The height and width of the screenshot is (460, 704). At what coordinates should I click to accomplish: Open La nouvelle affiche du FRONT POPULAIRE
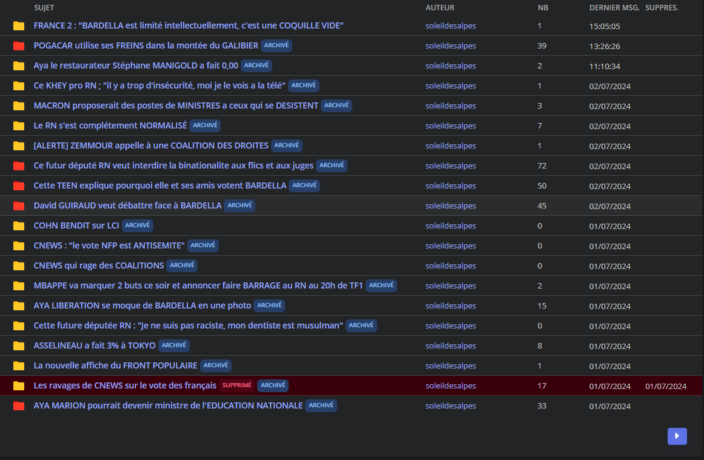[115, 365]
